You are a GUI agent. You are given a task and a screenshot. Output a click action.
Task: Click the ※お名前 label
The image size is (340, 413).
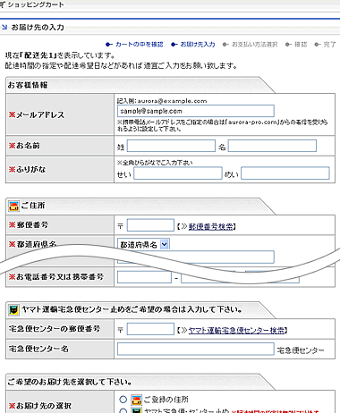(x=24, y=146)
